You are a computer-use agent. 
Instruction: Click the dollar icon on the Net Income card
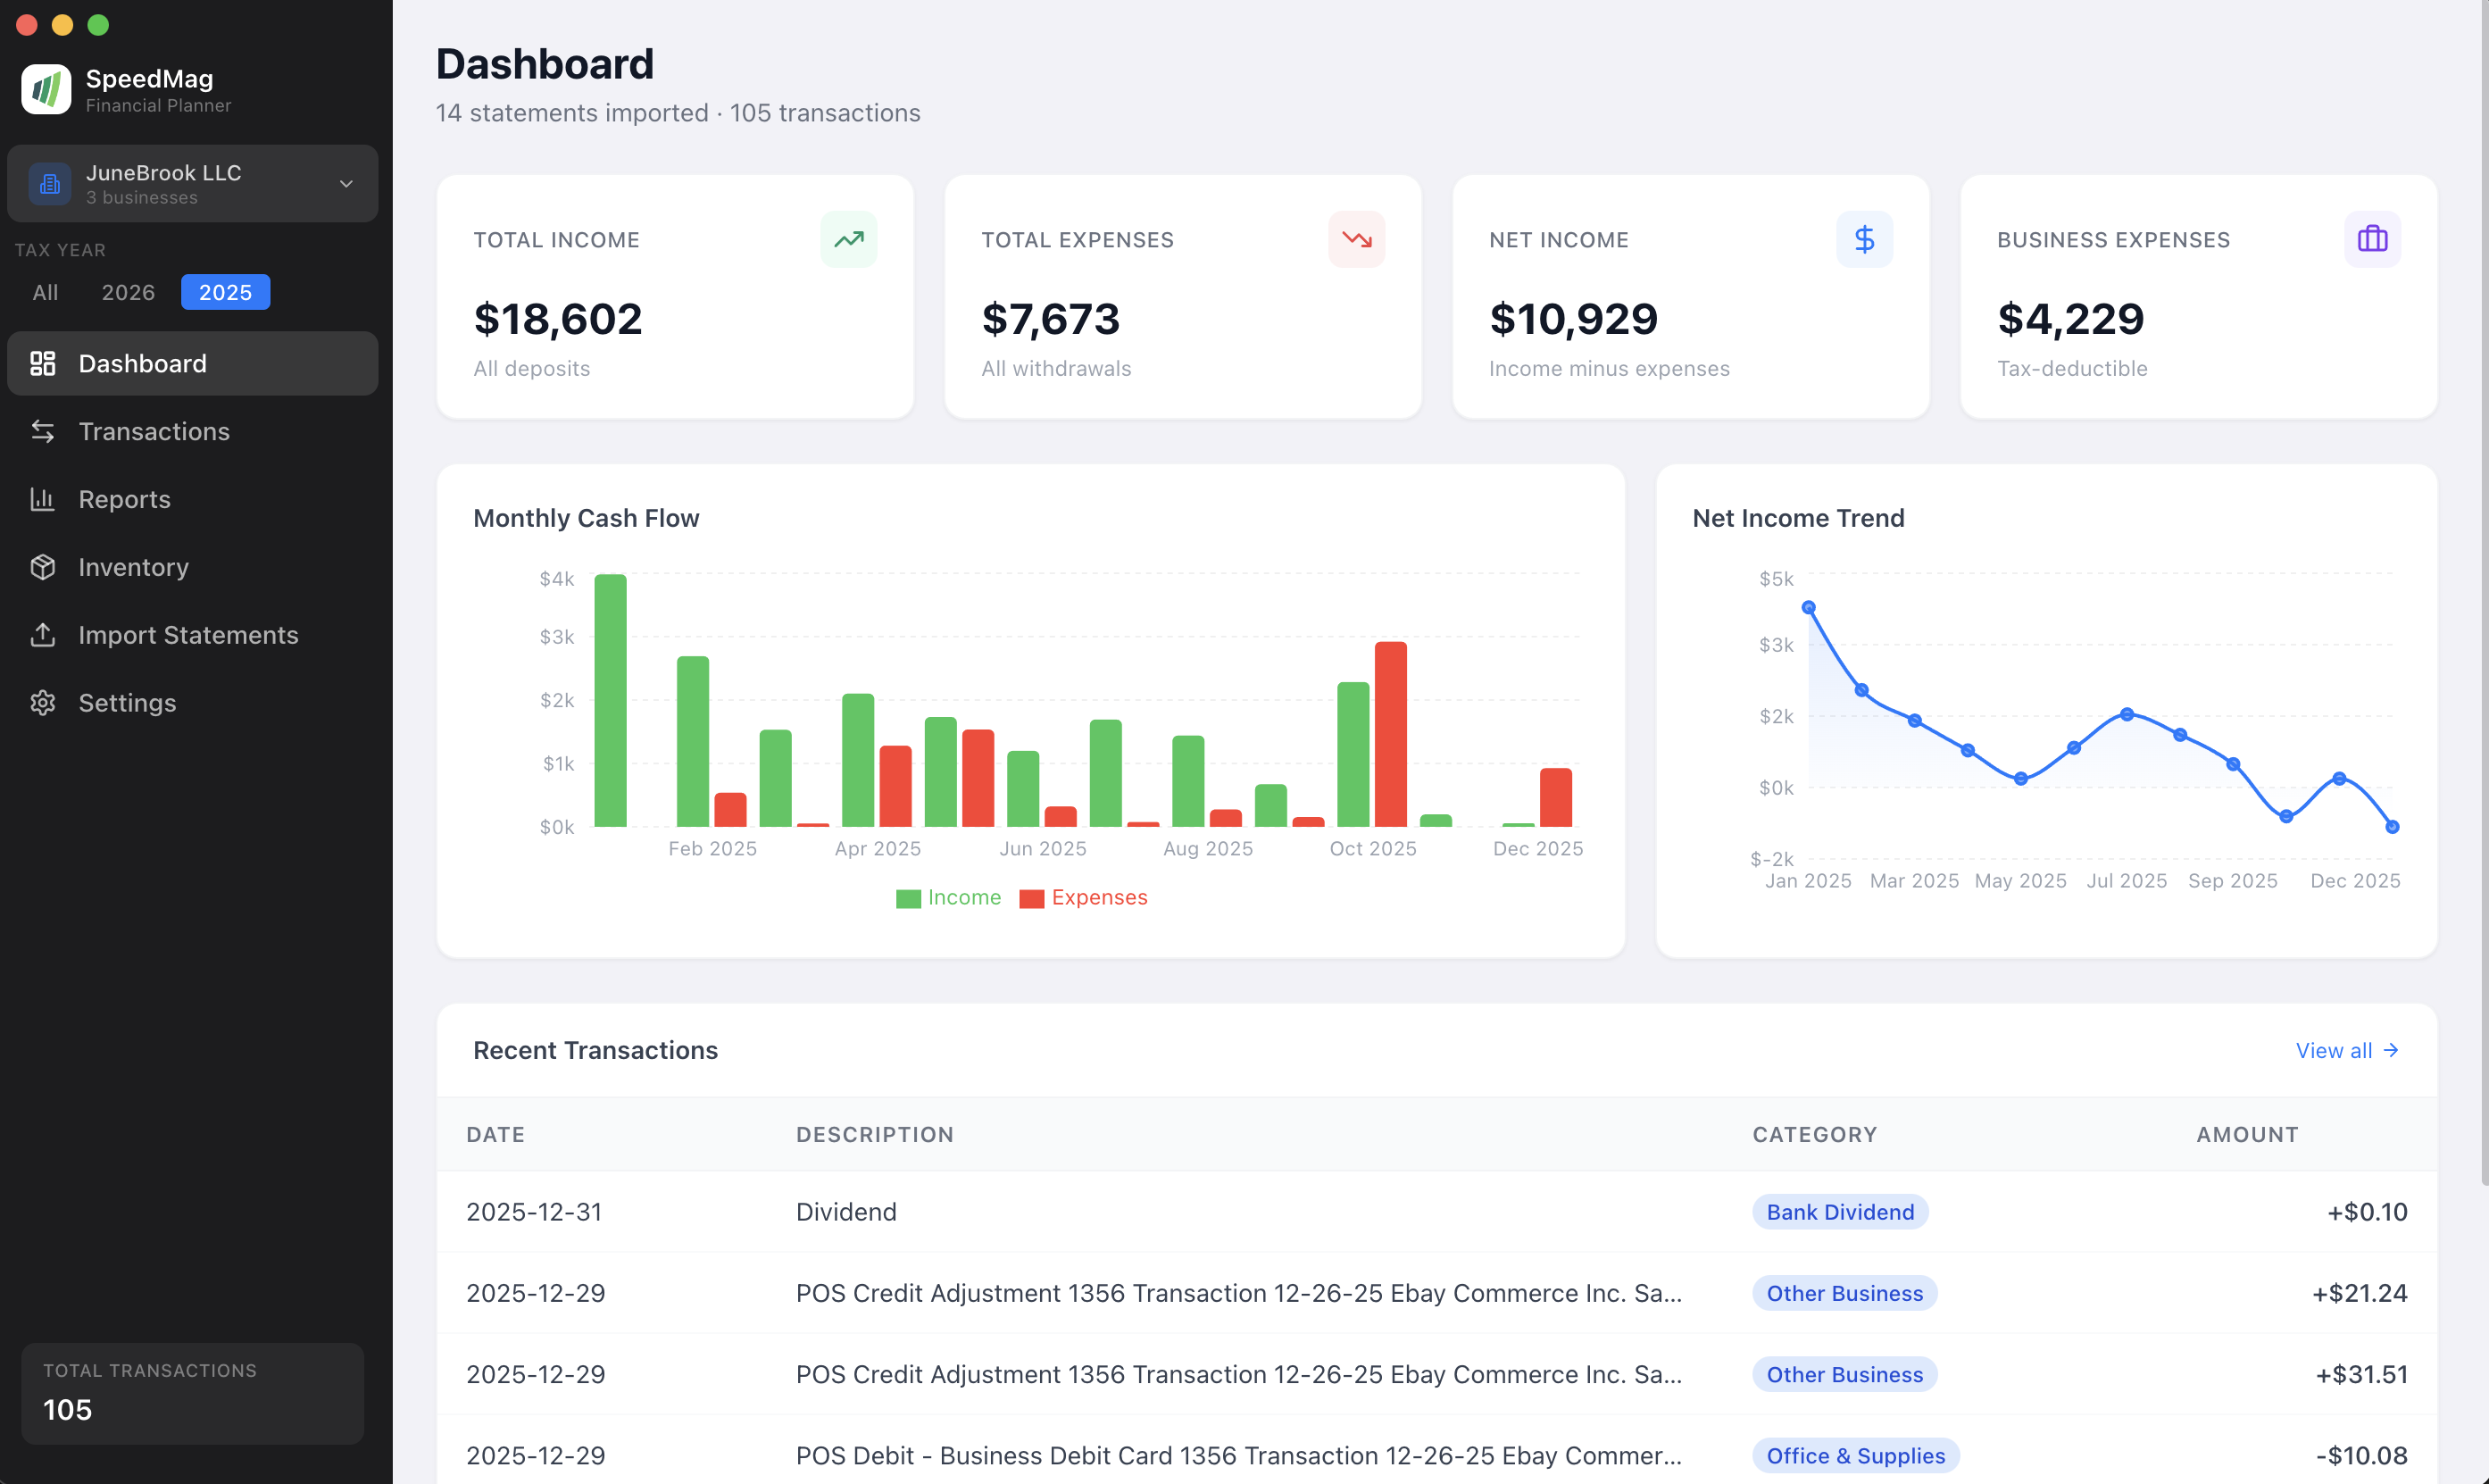pyautogui.click(x=1864, y=239)
